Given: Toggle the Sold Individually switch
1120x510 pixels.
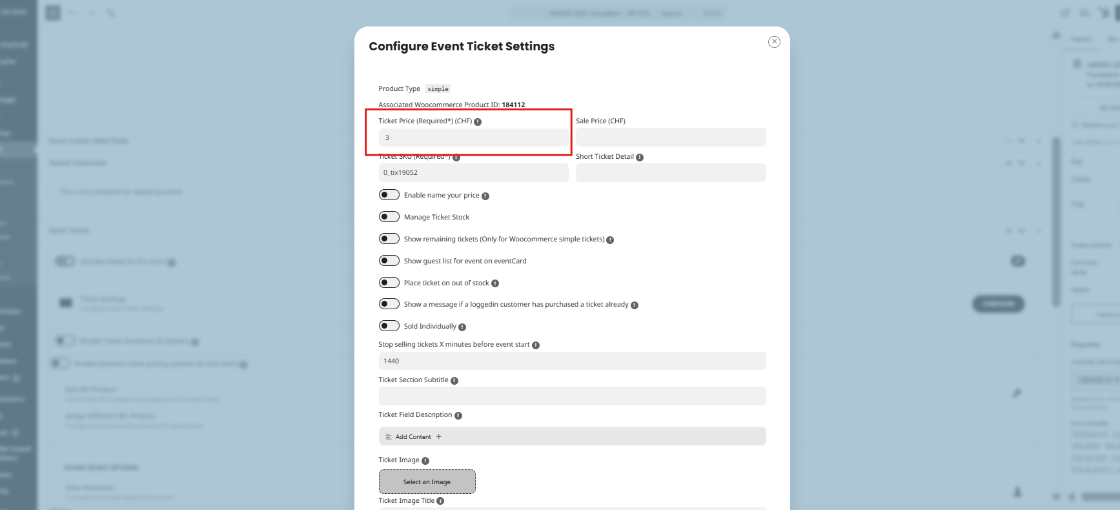Looking at the screenshot, I should (389, 326).
